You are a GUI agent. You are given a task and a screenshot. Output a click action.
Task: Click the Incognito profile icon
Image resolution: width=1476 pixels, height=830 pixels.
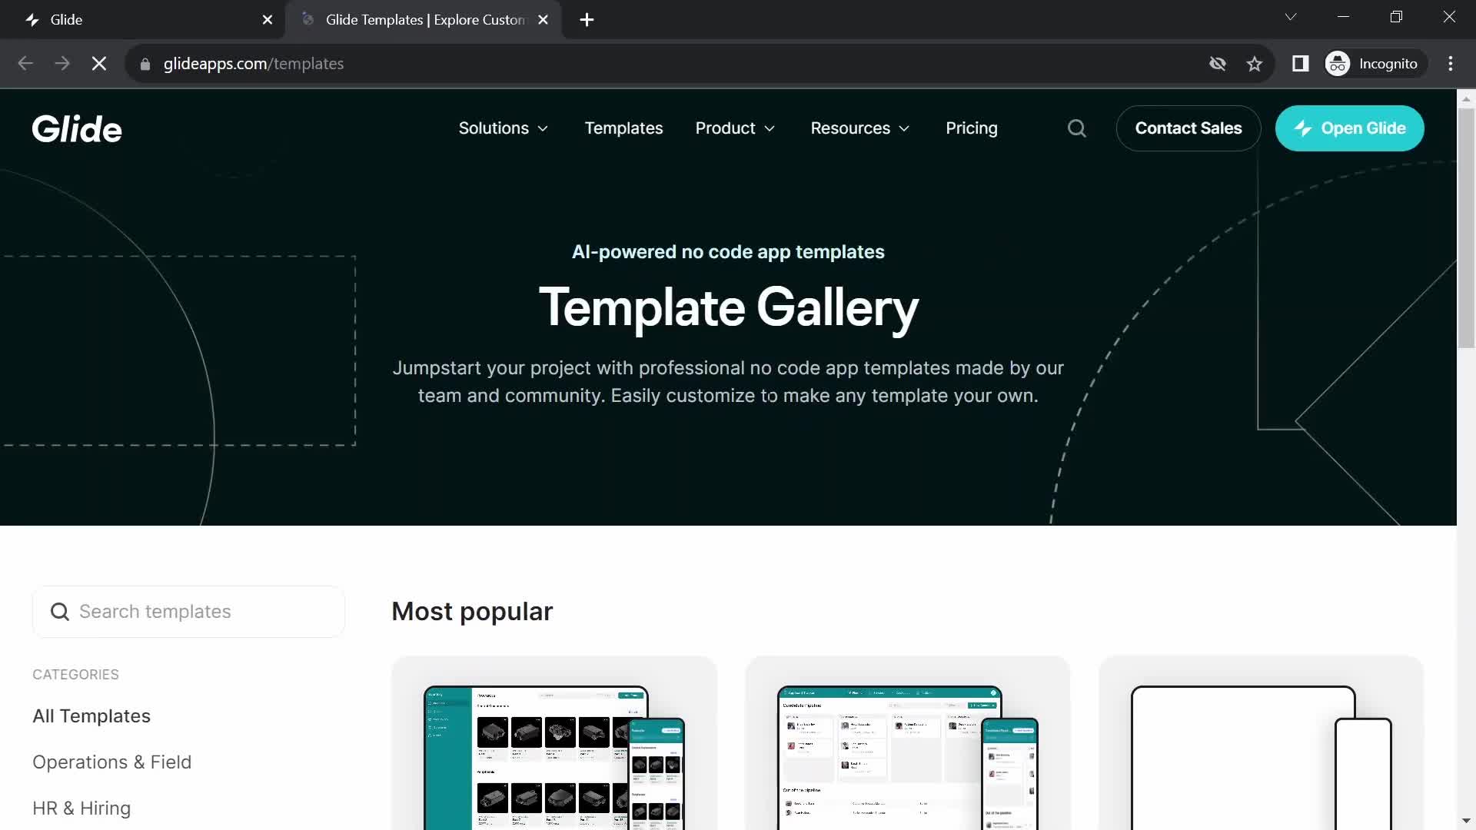[1339, 64]
